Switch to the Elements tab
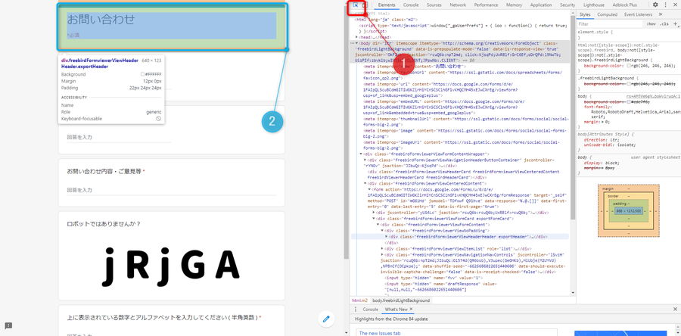Image resolution: width=681 pixels, height=336 pixels. tap(387, 5)
